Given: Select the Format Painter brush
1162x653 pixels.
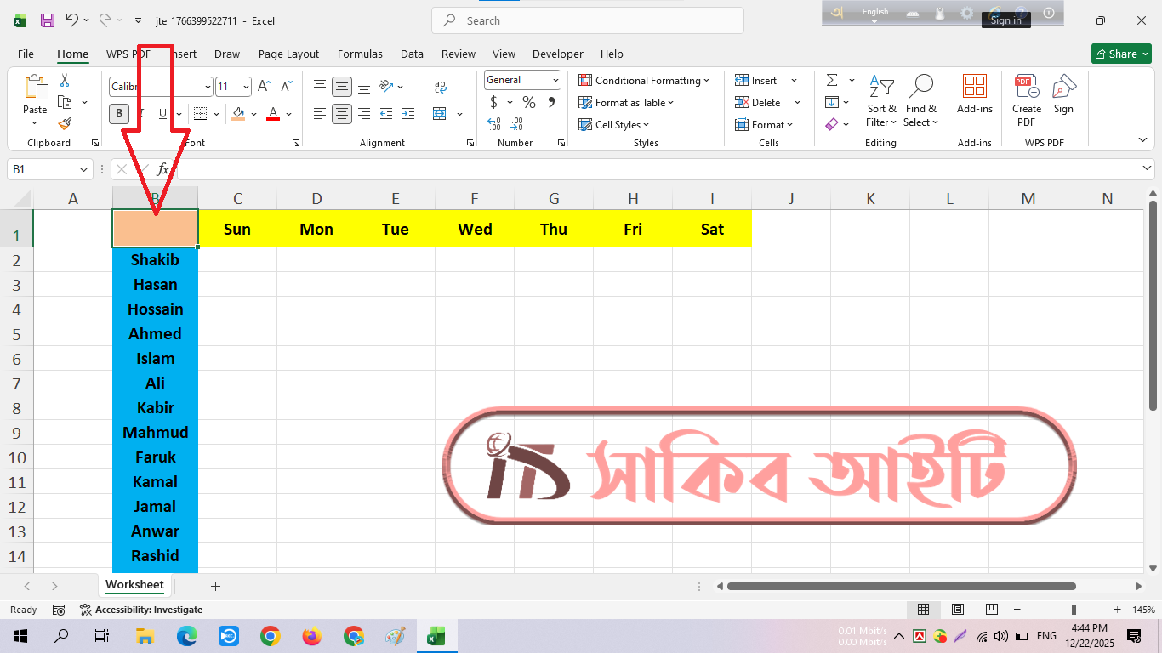Looking at the screenshot, I should 65,124.
